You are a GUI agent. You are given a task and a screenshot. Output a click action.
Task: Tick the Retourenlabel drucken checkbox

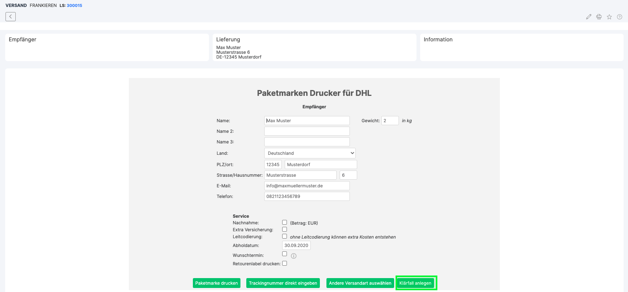[x=284, y=263]
